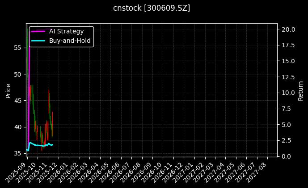The image size is (308, 188).
Task: Click the candlestick peak near 2025-11
Action: tap(49, 91)
